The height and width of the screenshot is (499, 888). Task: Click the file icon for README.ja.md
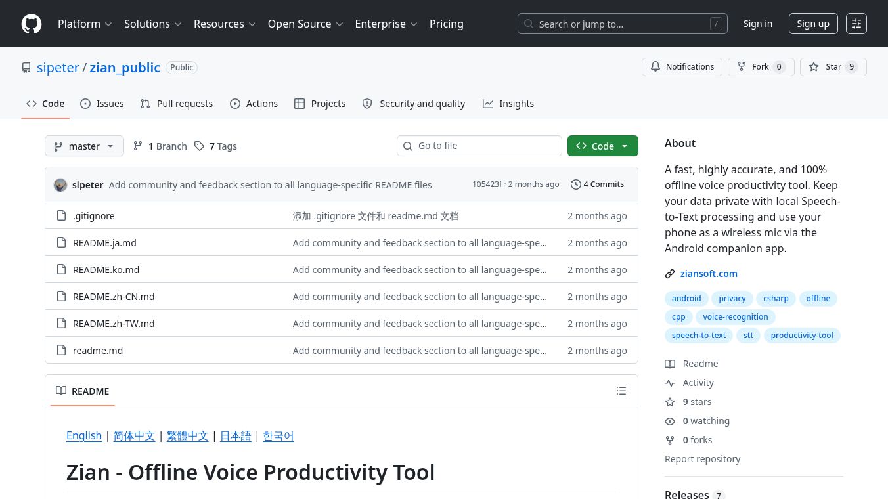pos(61,242)
